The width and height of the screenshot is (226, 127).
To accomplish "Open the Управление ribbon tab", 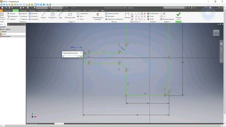I will click(53, 11).
